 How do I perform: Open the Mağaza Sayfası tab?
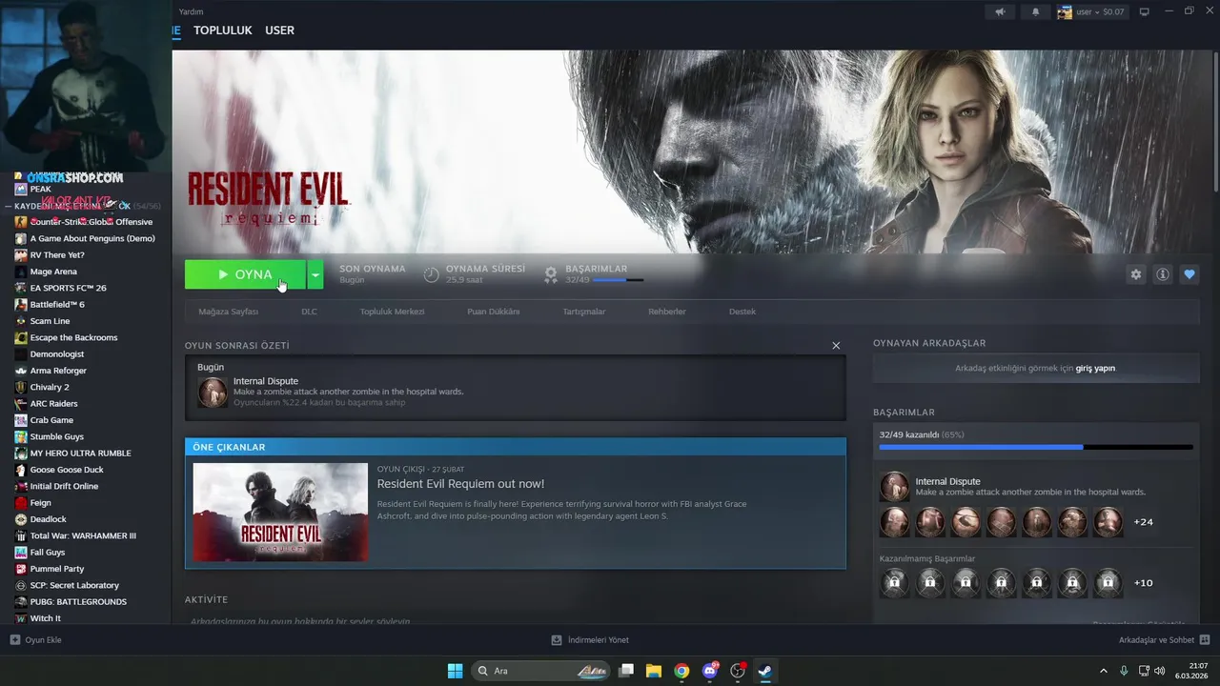(x=229, y=312)
